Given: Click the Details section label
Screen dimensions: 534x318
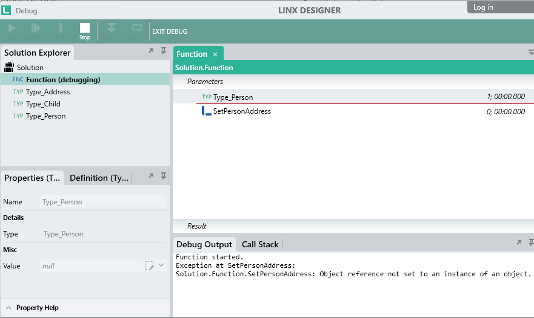Looking at the screenshot, I should tap(13, 218).
